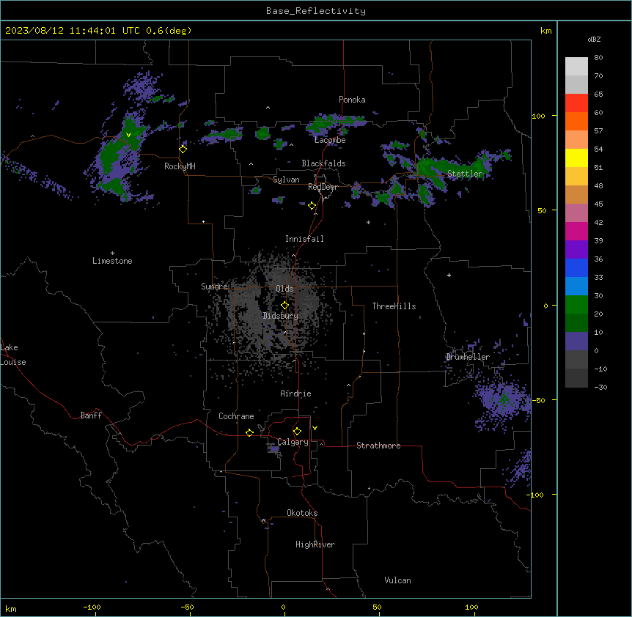The width and height of the screenshot is (632, 617).
Task: Click the Vulcan town label
Action: 397,580
